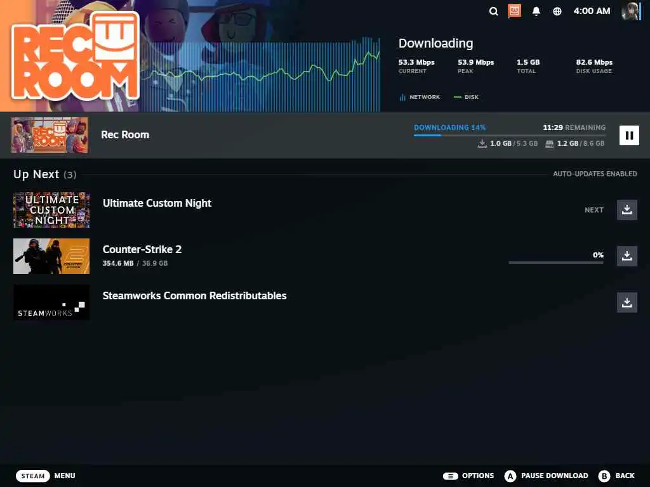
Task: Click the Counter-Strike 2 progress bar
Action: point(556,263)
